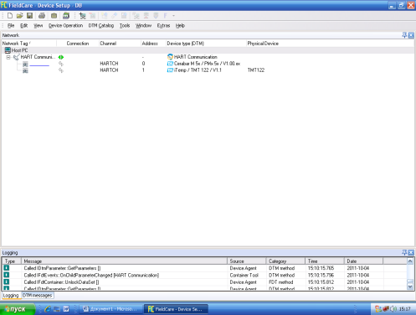416x315 pixels.
Task: Click the Address column header
Action: tap(153, 44)
